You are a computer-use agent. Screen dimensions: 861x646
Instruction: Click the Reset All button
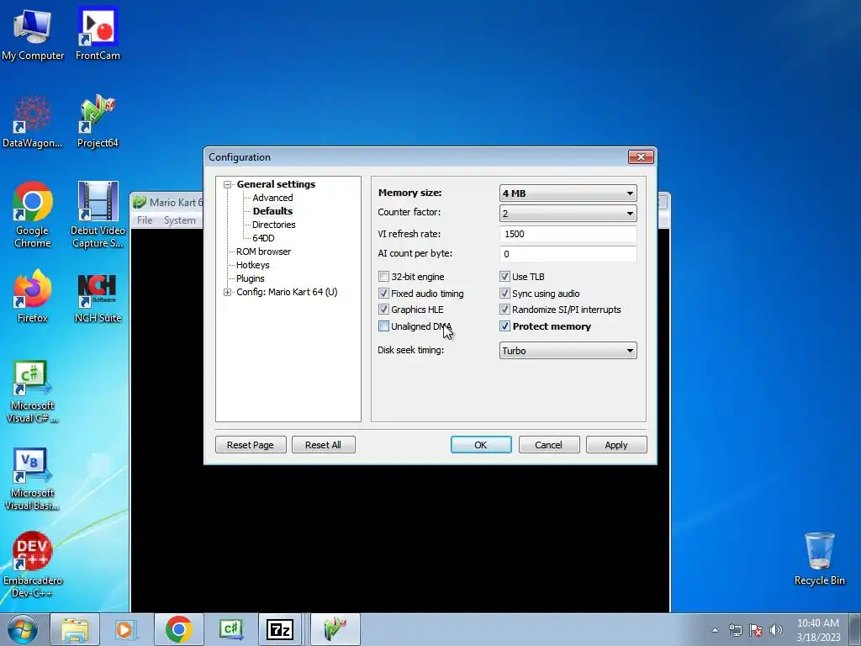[x=323, y=444]
